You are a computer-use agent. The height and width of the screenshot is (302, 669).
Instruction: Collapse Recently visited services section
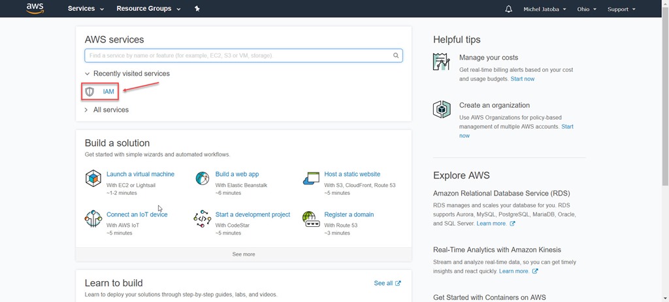[127, 73]
